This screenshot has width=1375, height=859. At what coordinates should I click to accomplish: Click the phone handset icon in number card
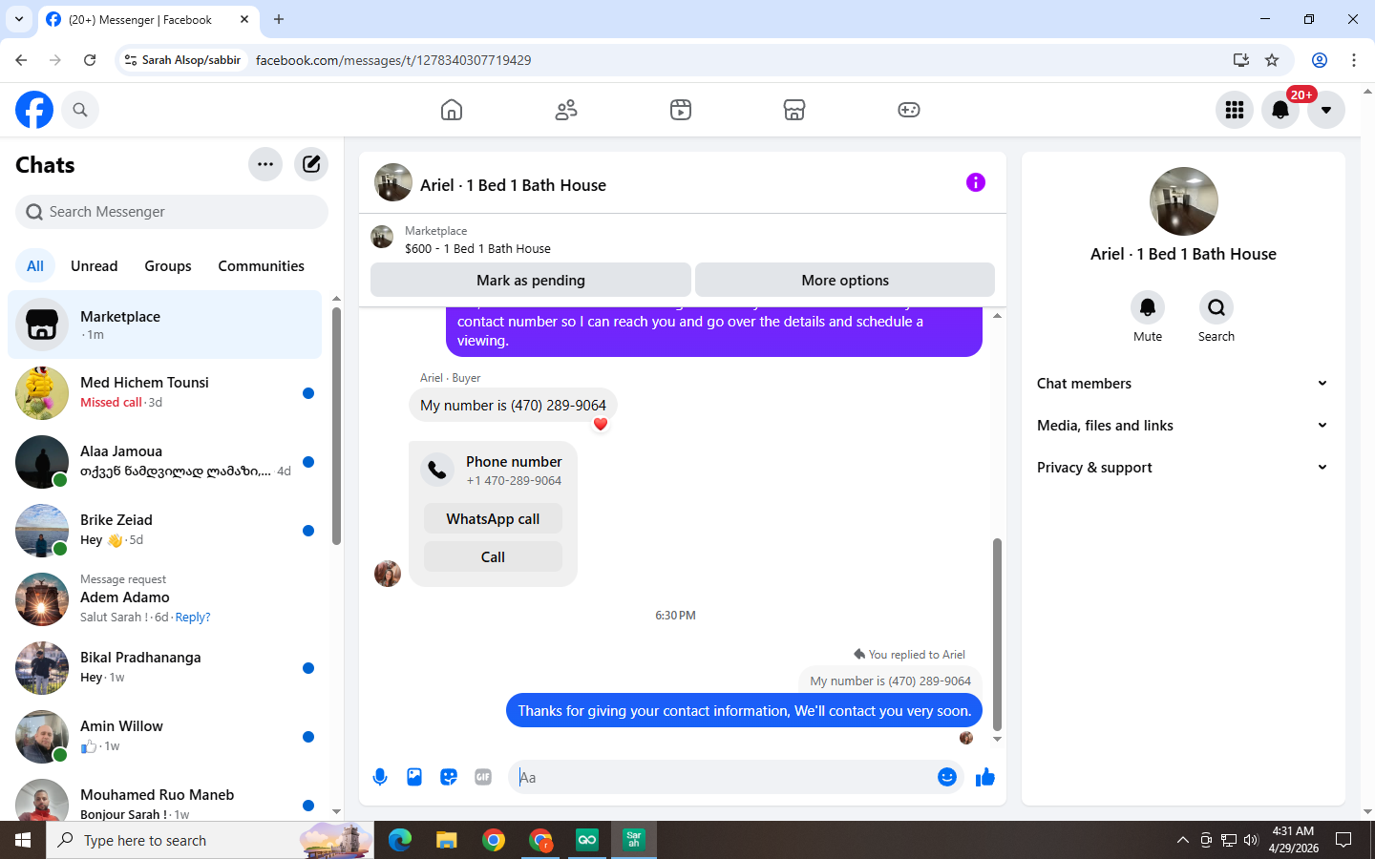(x=437, y=470)
